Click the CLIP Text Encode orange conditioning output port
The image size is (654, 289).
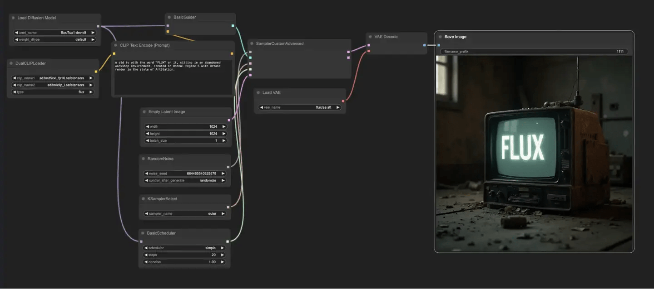click(x=232, y=53)
